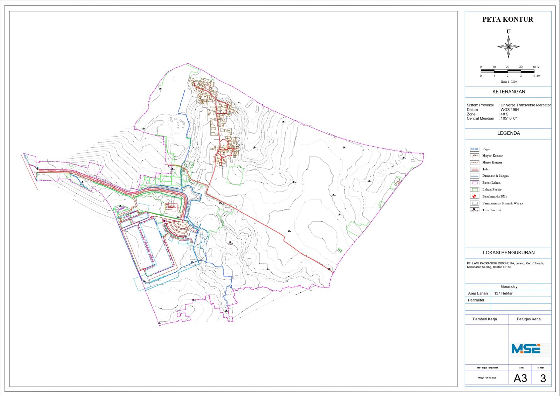
Task: Click the Pemukiman / Rumah Warga legend symbol
Action: [x=475, y=203]
